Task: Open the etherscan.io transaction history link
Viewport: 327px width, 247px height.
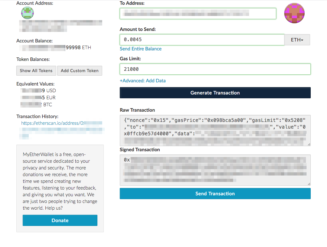Action: [x=61, y=123]
